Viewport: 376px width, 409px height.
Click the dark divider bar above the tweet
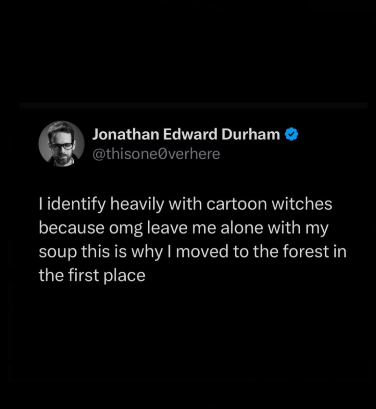pyautogui.click(x=193, y=106)
